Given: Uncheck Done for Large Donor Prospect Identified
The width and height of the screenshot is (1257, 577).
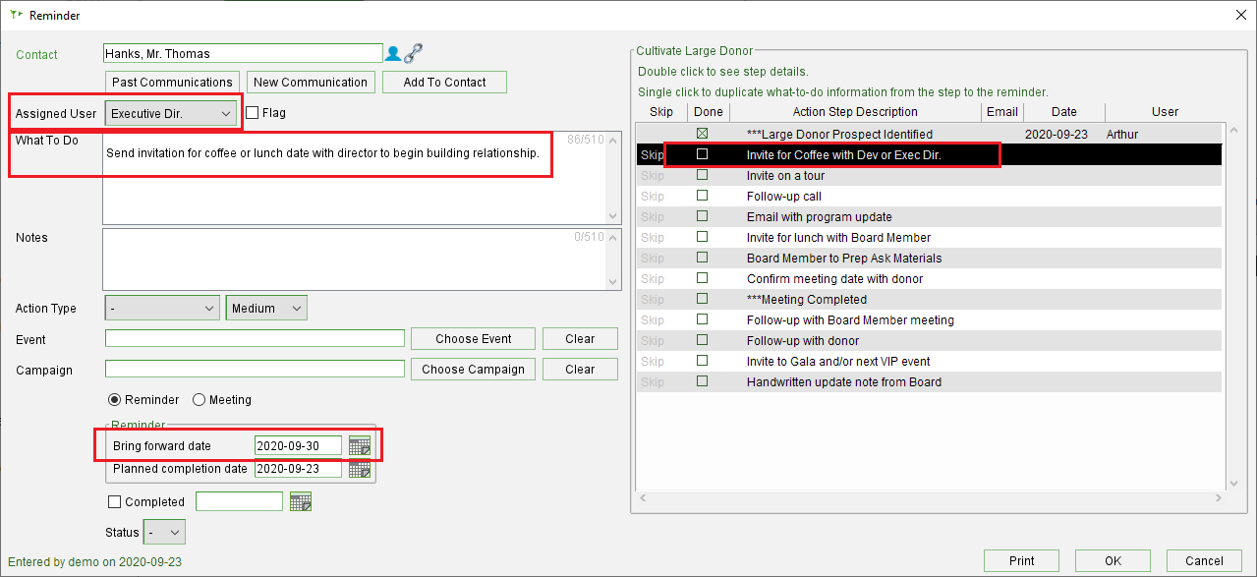Looking at the screenshot, I should coord(702,134).
